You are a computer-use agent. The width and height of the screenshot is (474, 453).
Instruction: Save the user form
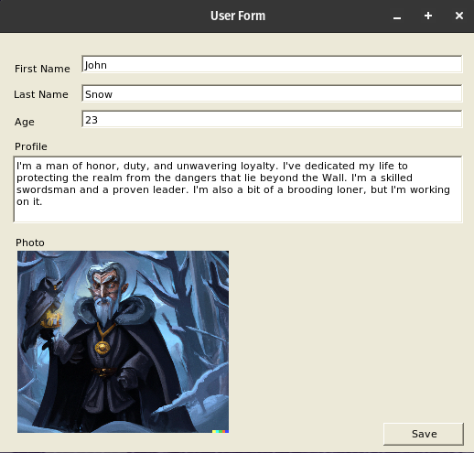[424, 434]
